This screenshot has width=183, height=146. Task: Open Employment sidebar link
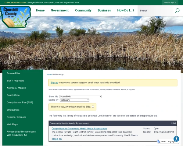13,110
